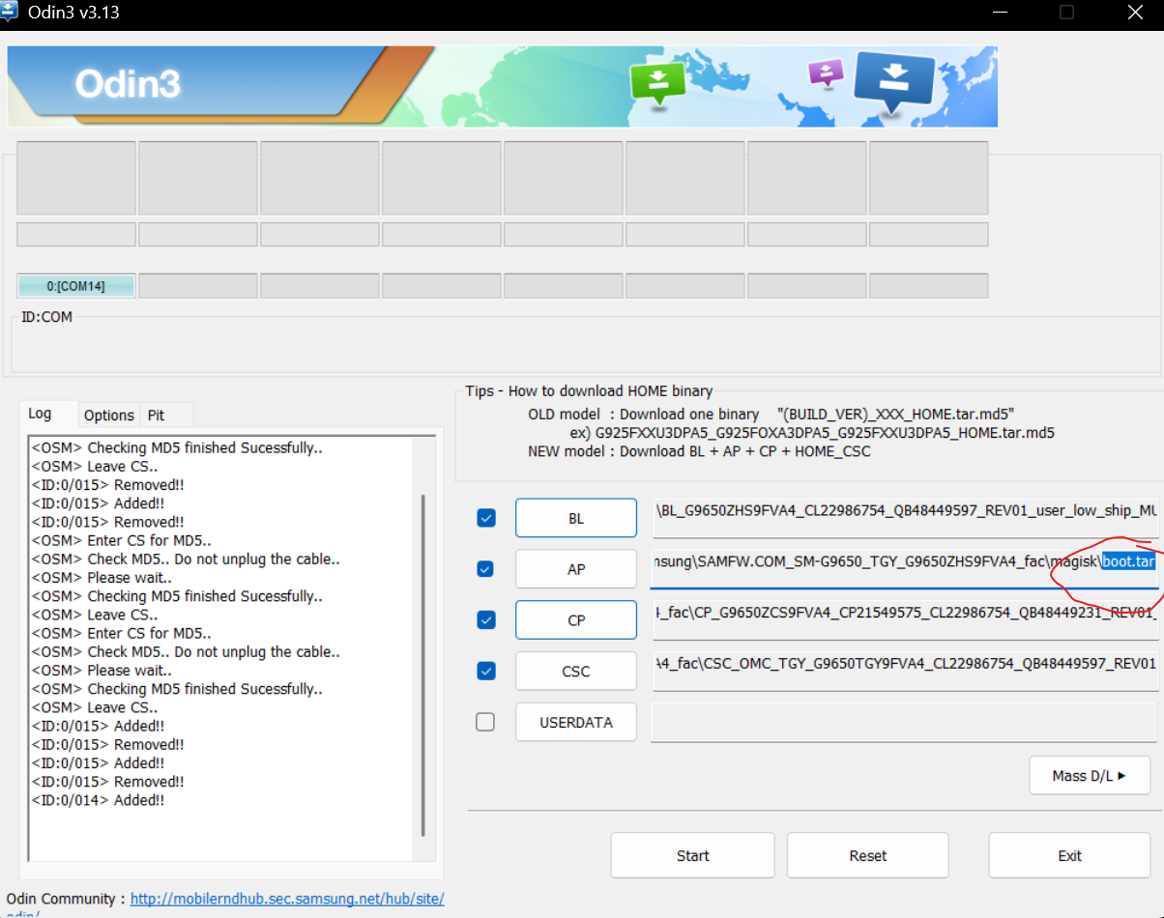Uncheck the AP checkbox
The height and width of the screenshot is (918, 1164).
(x=486, y=569)
